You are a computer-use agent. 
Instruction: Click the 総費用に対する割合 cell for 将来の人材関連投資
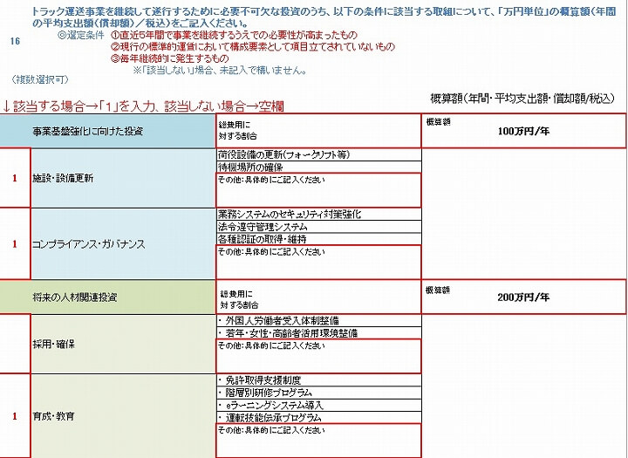pos(318,297)
